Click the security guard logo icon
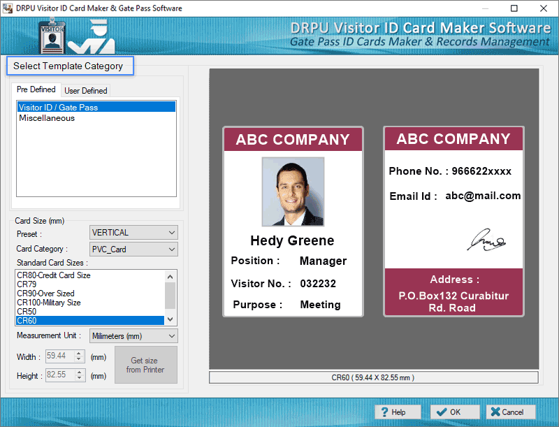This screenshot has width=559, height=427. (x=92, y=36)
